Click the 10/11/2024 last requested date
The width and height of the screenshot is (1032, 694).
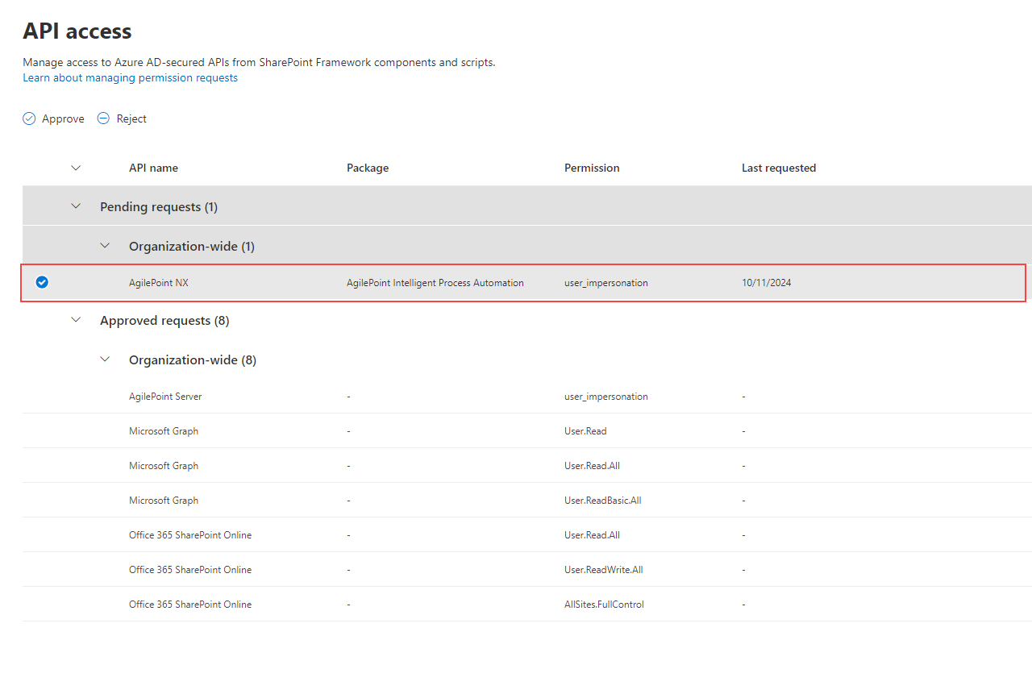point(767,283)
